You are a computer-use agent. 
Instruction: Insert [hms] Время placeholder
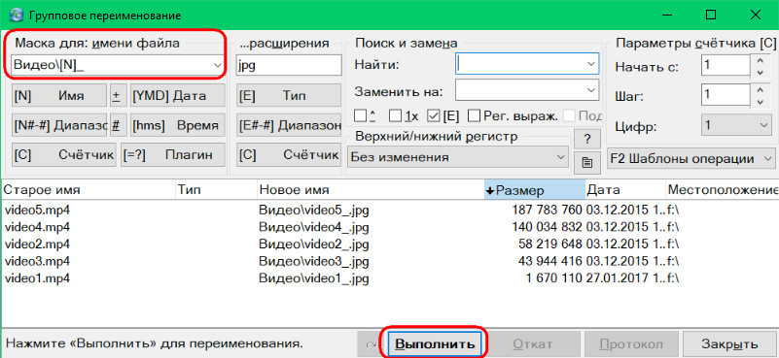pos(177,125)
